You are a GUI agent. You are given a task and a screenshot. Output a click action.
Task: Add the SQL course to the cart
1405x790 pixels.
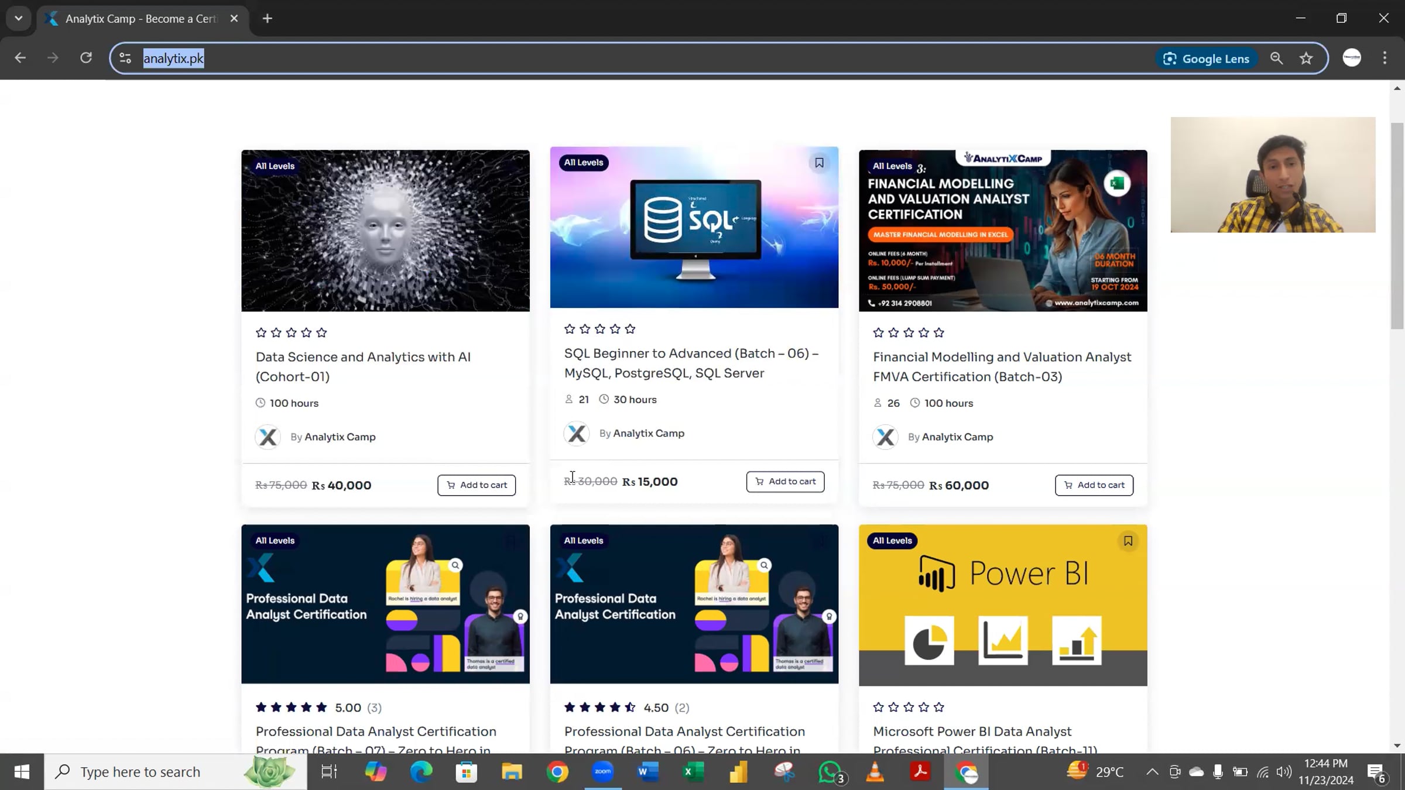click(x=785, y=481)
